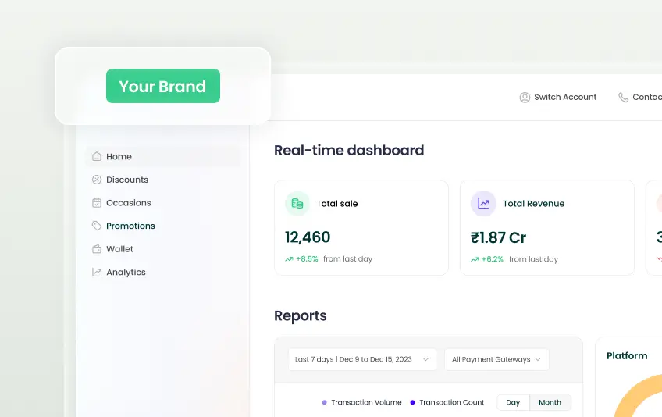Viewport: 662px width, 417px height.
Task: Click the ₹1.87 Cr revenue value
Action: (498, 237)
